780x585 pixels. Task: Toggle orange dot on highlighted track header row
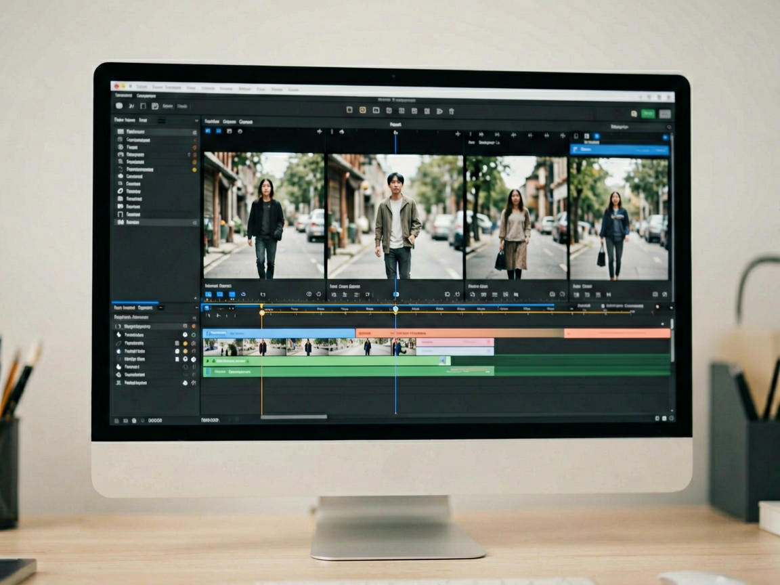pos(194,326)
